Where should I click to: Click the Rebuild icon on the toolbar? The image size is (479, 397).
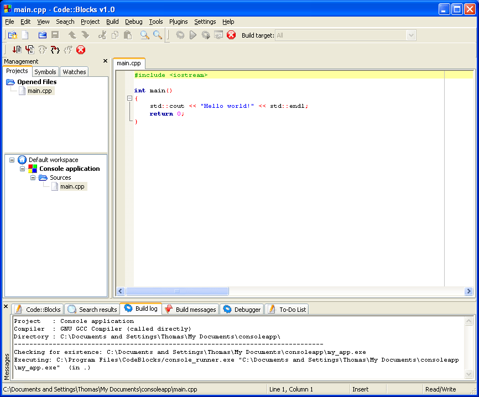pos(218,34)
